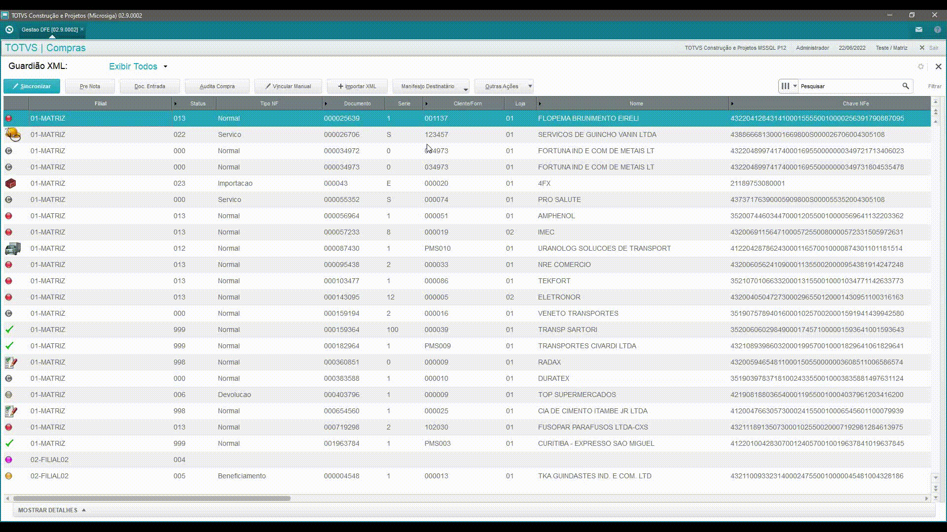Click the orange status dot on TKA GUINDASTES row
The image size is (947, 532).
9,476
